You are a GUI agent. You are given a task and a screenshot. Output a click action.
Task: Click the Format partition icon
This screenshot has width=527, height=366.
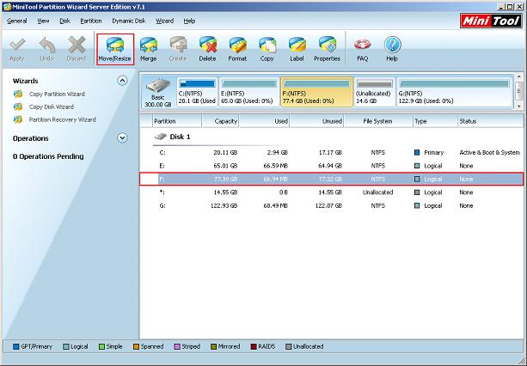[237, 49]
